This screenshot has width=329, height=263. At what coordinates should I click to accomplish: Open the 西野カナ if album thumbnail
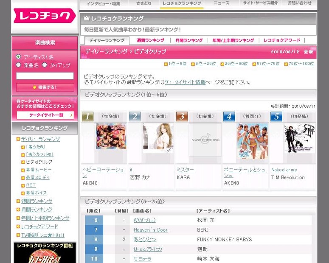click(158, 138)
